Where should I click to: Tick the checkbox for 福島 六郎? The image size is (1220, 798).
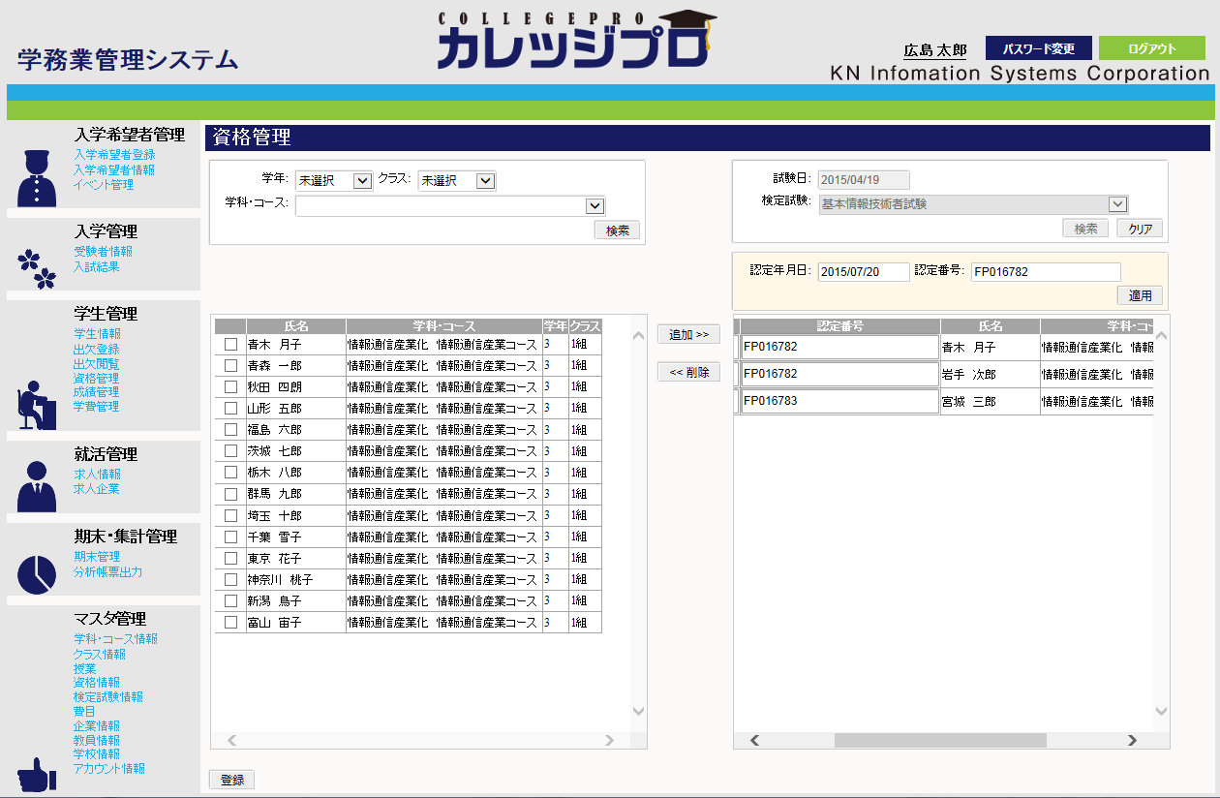pyautogui.click(x=230, y=429)
